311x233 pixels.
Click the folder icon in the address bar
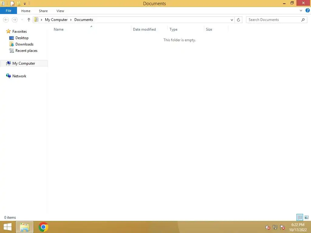(x=36, y=19)
